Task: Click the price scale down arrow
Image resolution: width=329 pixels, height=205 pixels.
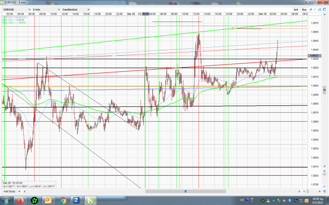Action: (x=324, y=166)
